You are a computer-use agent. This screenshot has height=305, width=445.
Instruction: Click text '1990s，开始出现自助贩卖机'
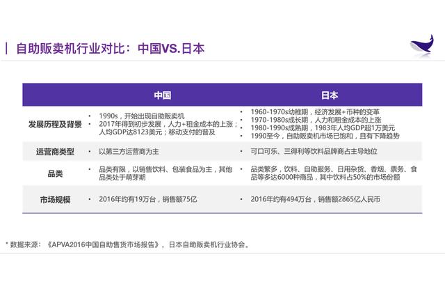click(x=142, y=116)
